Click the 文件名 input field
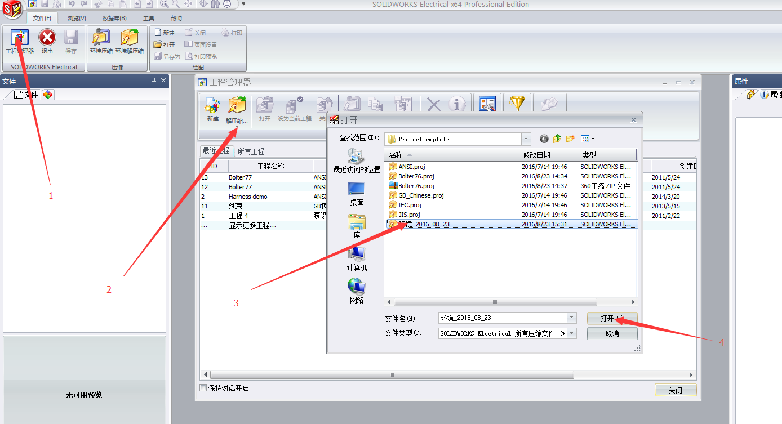Image resolution: width=782 pixels, height=424 pixels. pos(504,318)
